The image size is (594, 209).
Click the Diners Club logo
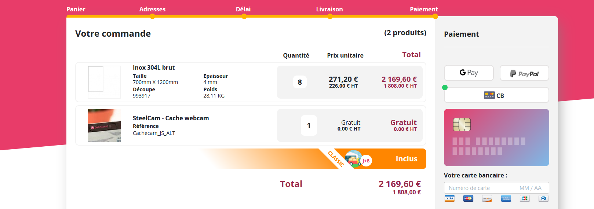(x=543, y=198)
